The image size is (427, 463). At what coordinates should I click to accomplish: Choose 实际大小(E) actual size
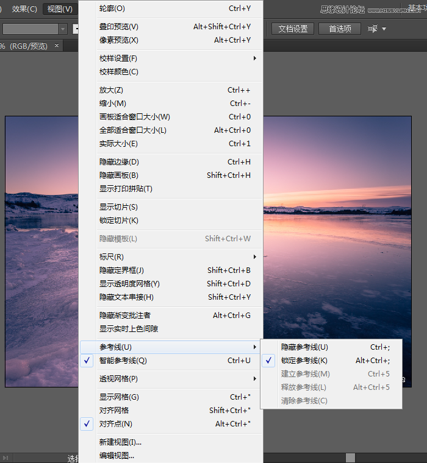tap(171, 144)
